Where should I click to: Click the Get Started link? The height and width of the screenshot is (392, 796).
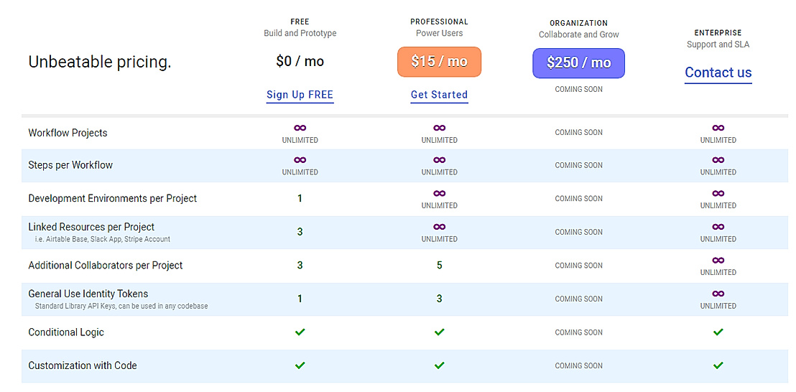(x=439, y=95)
